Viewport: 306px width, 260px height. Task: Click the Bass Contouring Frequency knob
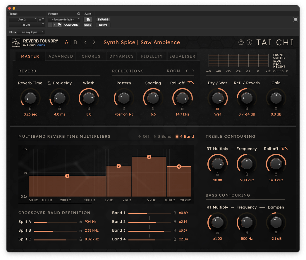point(247,222)
